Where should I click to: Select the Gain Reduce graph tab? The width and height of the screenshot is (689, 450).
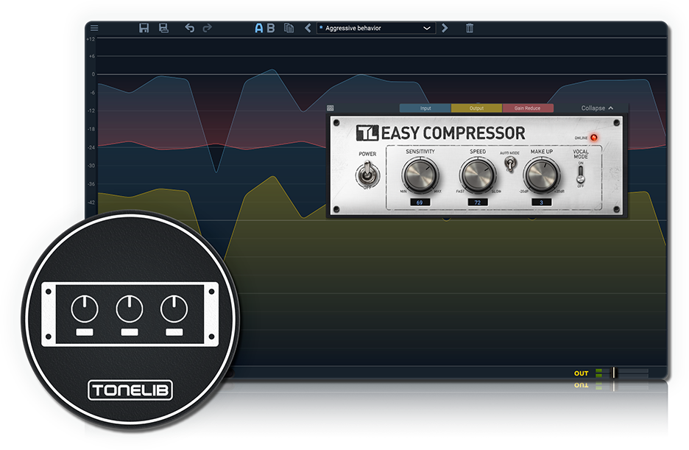pyautogui.click(x=528, y=108)
